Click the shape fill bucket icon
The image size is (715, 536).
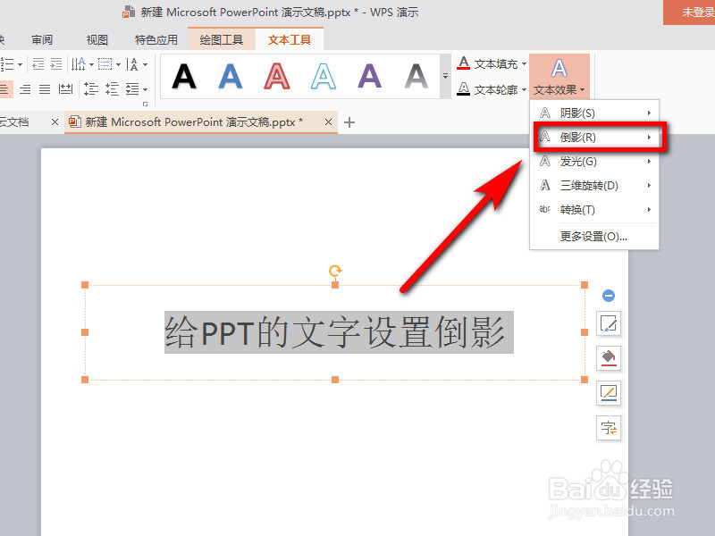[x=609, y=357]
